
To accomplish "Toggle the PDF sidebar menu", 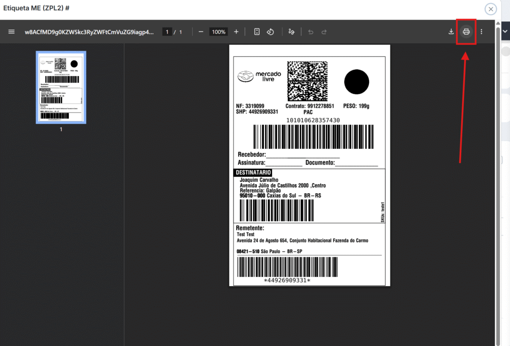I will (11, 32).
